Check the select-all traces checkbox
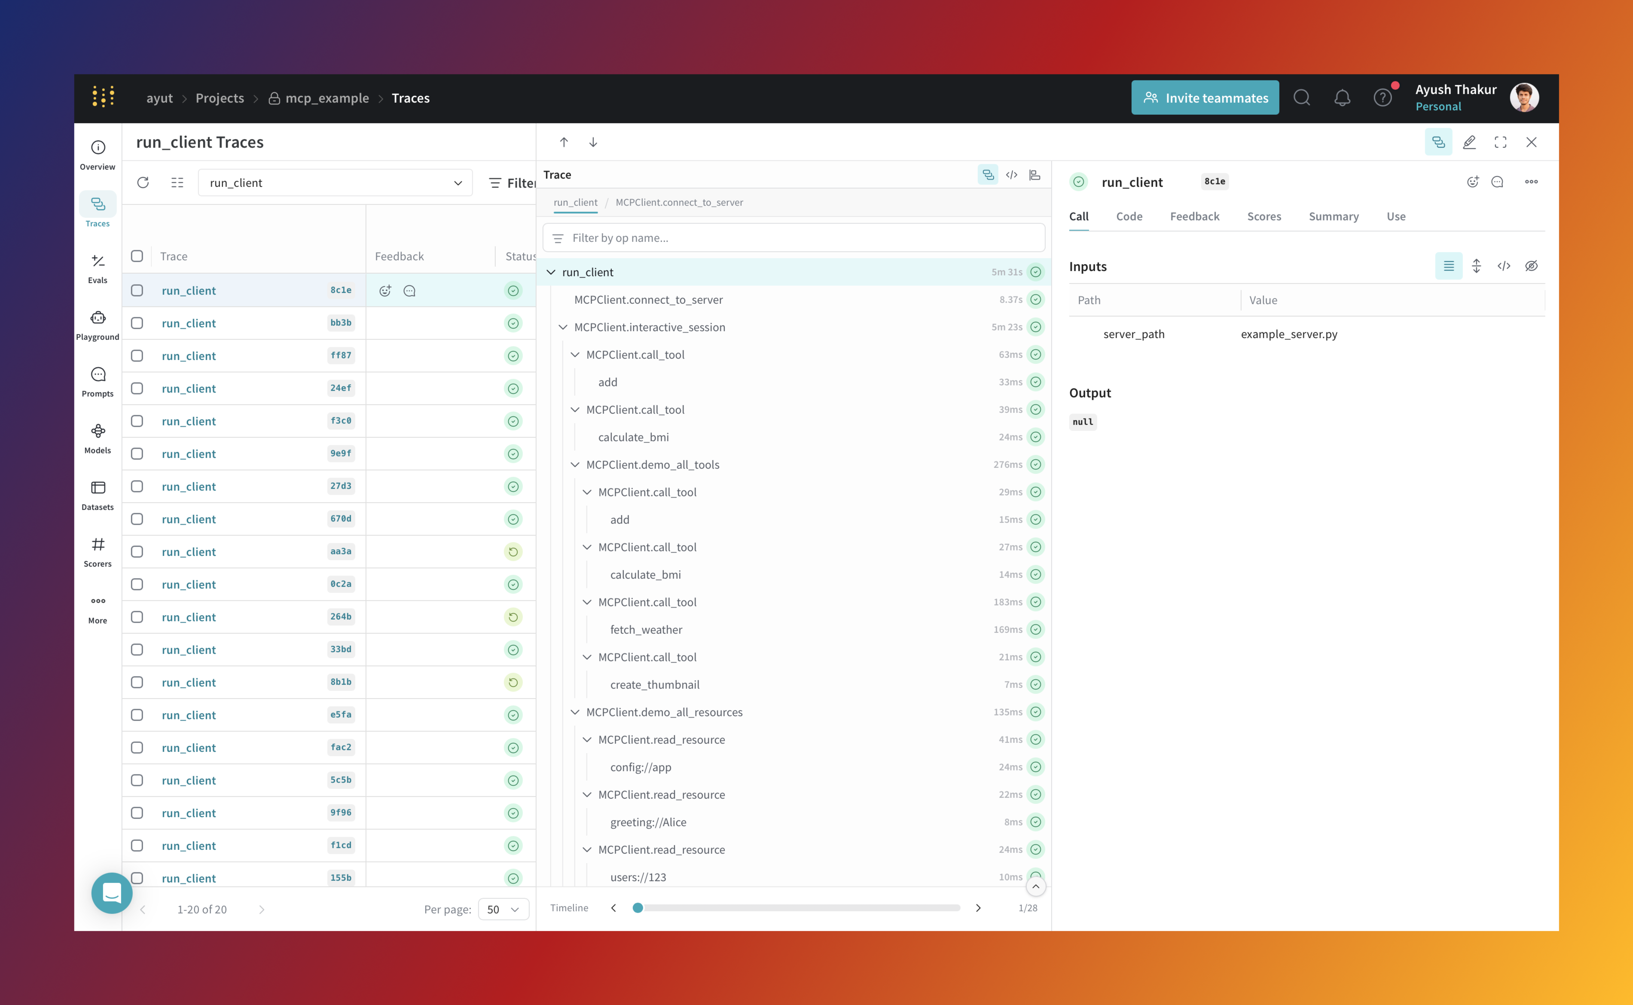Image resolution: width=1633 pixels, height=1005 pixels. 137,257
